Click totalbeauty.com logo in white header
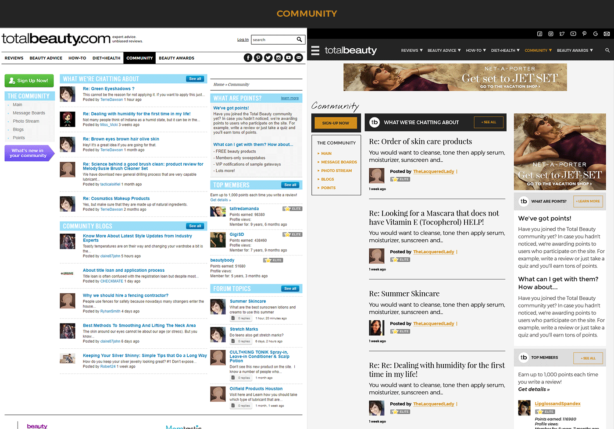614x429 pixels. (56, 39)
